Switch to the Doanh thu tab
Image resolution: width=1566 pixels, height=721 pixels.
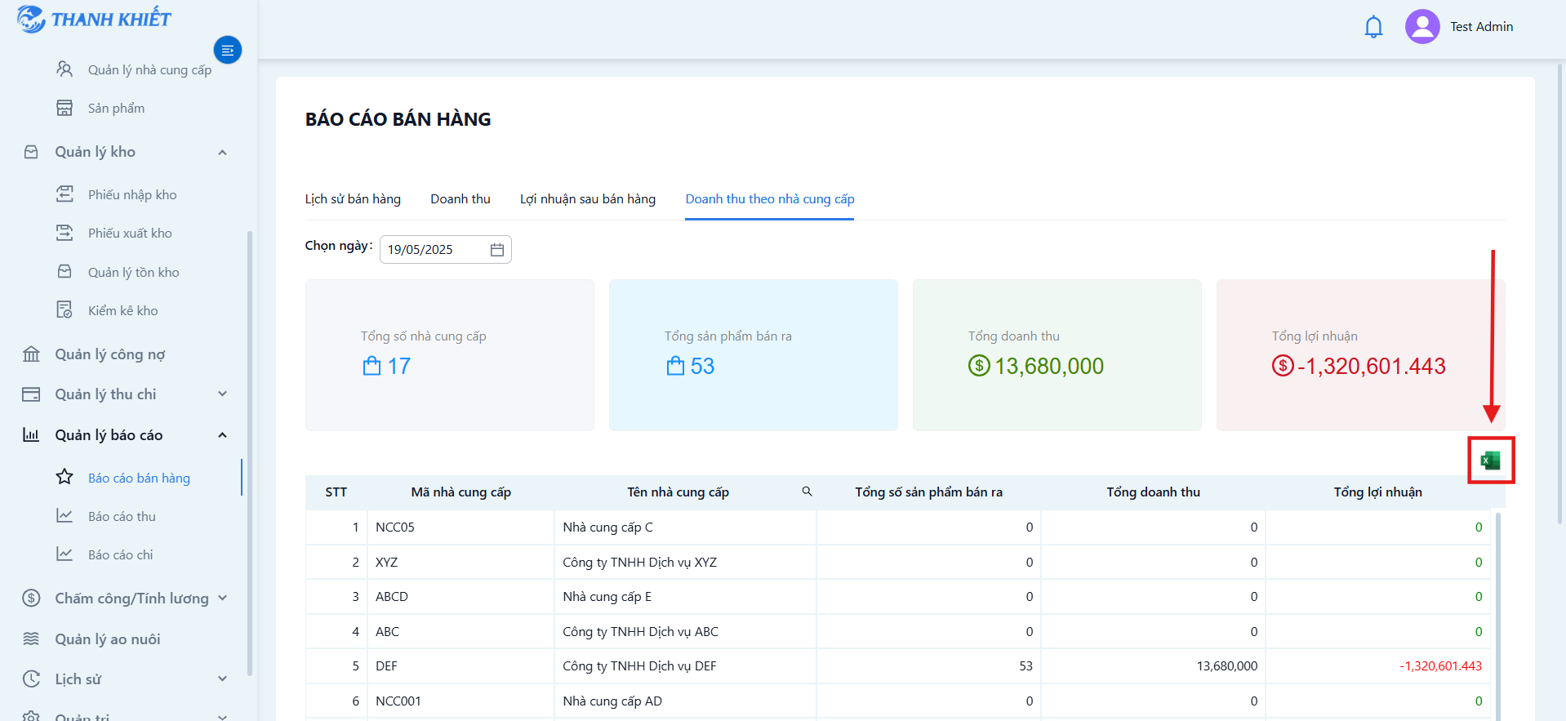(x=460, y=199)
